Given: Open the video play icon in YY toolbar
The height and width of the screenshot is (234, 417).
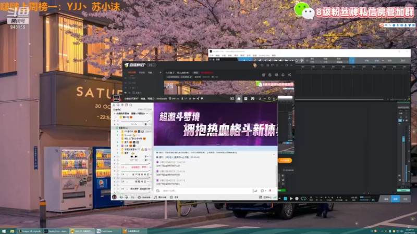Looking at the screenshot, I should coord(232,98).
